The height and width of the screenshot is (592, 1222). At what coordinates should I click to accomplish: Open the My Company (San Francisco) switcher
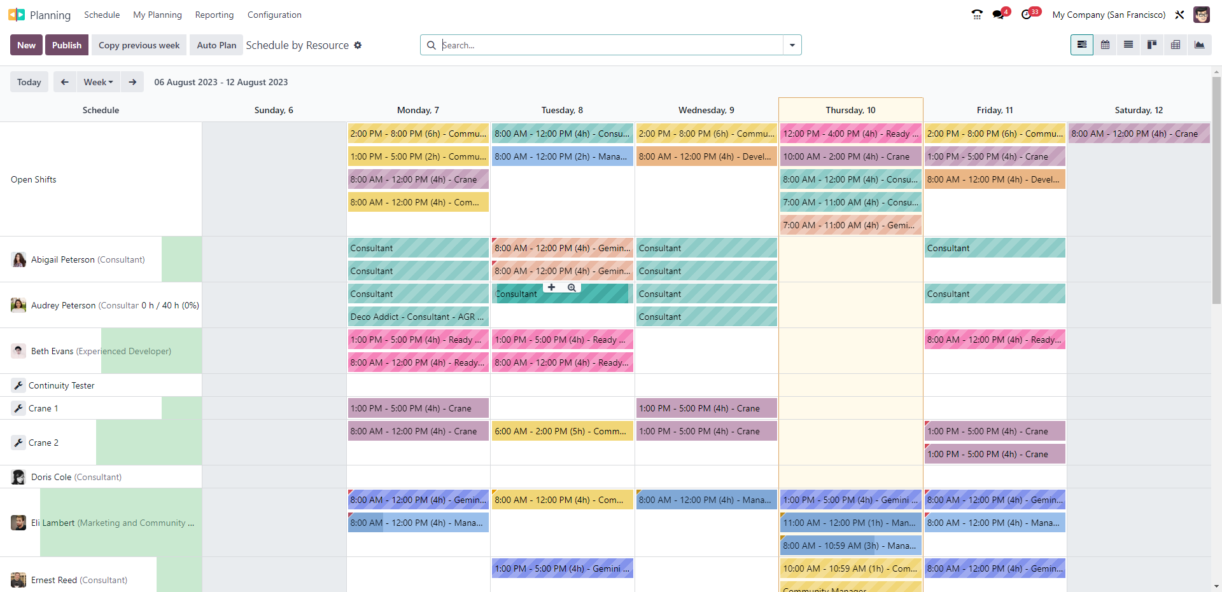[1109, 15]
